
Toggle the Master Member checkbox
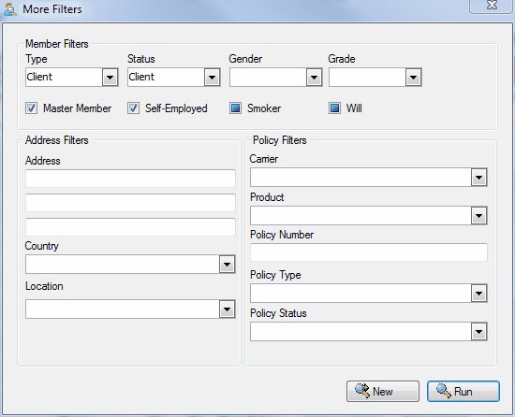coord(32,108)
